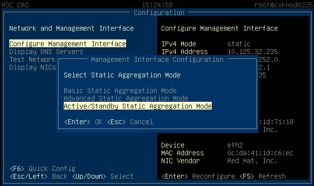Choose Advanced Static Aggregation Mode
Image resolution: width=314 pixels, height=186 pixels.
click(x=126, y=98)
